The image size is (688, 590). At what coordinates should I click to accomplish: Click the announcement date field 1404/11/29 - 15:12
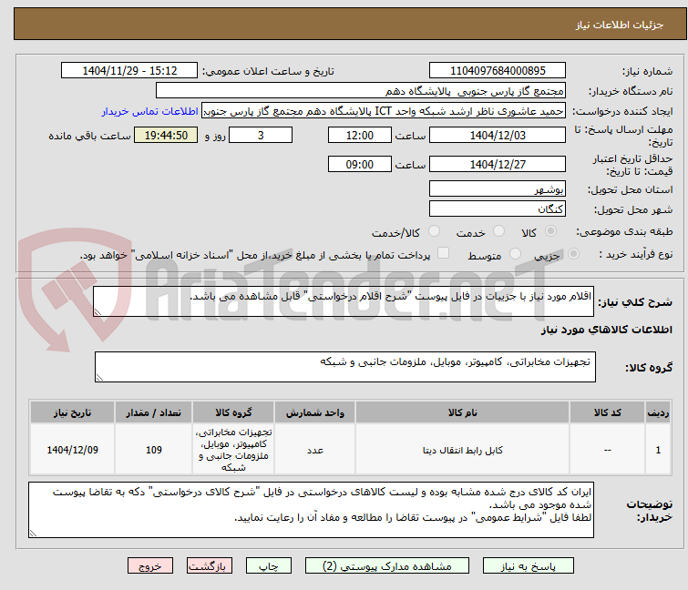pos(129,70)
